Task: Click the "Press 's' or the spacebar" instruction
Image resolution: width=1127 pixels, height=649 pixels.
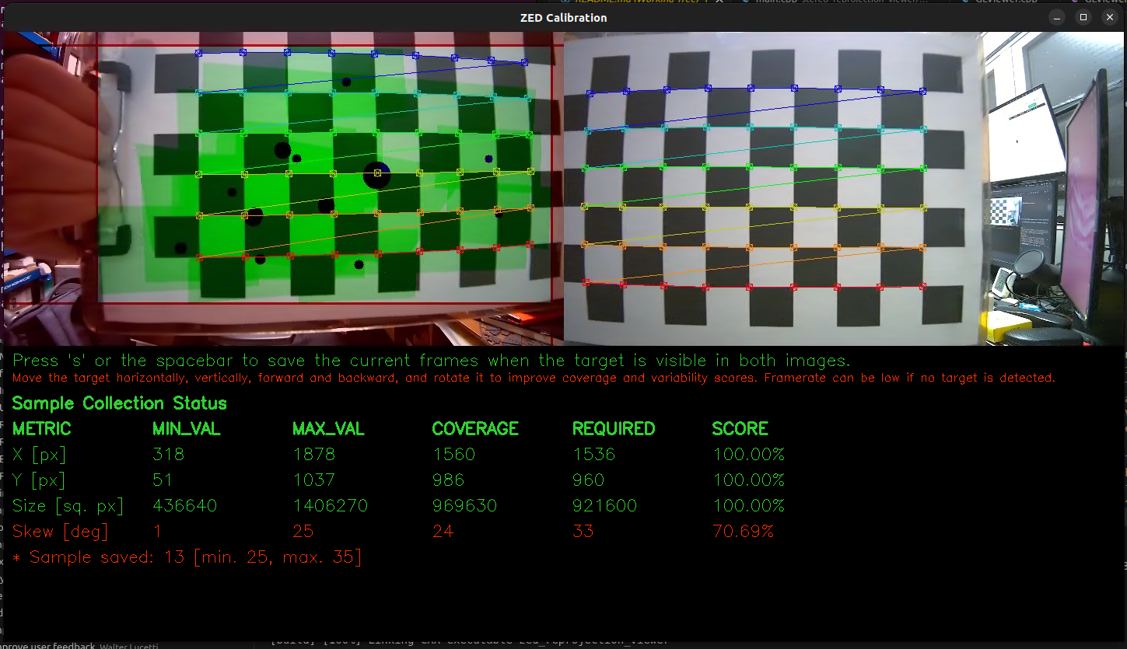Action: (x=432, y=361)
